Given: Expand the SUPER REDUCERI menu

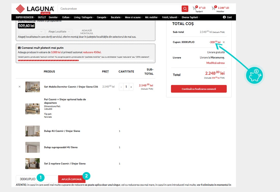Looking at the screenshot, I should (25, 17).
